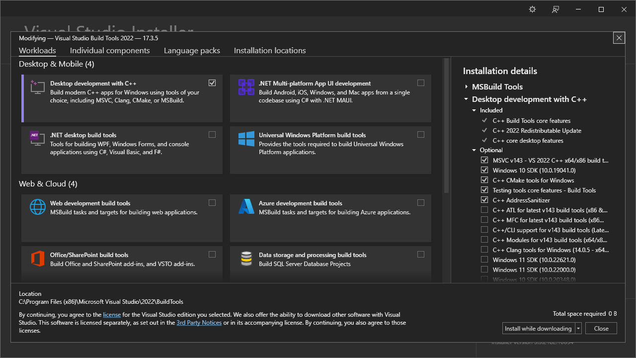Open the license link

pyautogui.click(x=112, y=315)
